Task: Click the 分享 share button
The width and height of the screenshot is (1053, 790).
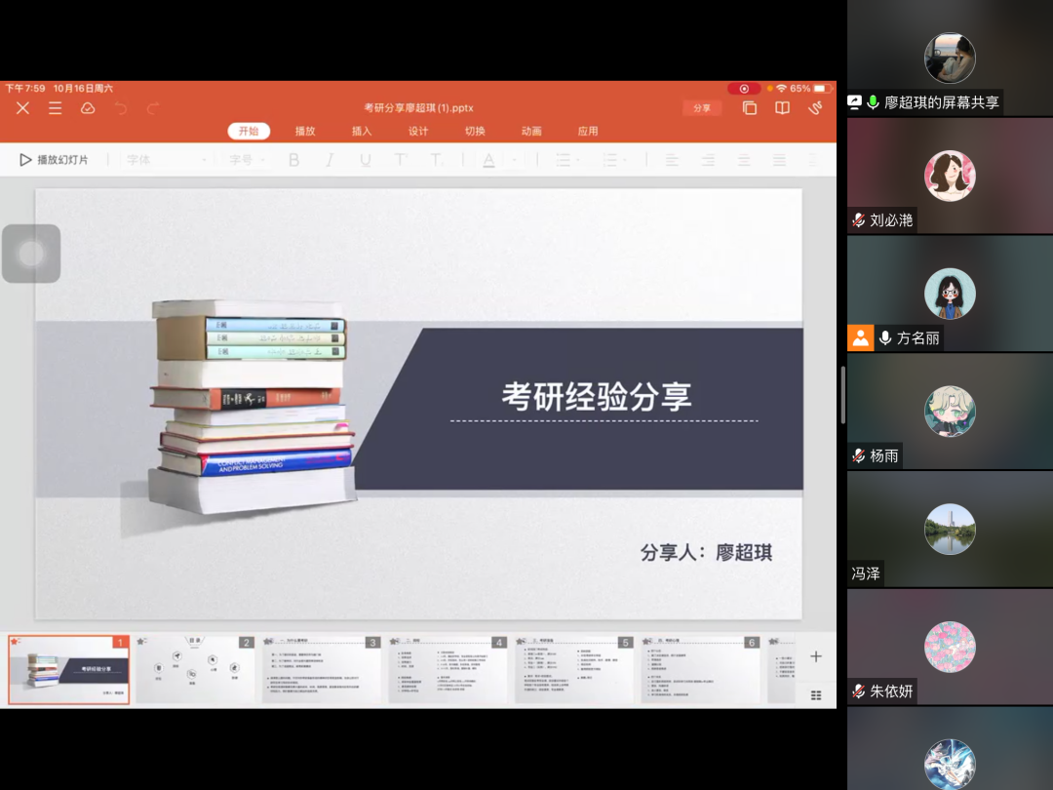Action: (702, 108)
